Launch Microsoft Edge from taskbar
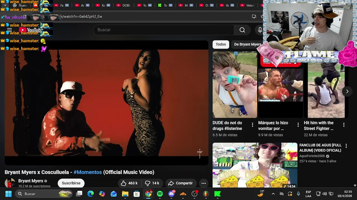 tap(91, 194)
